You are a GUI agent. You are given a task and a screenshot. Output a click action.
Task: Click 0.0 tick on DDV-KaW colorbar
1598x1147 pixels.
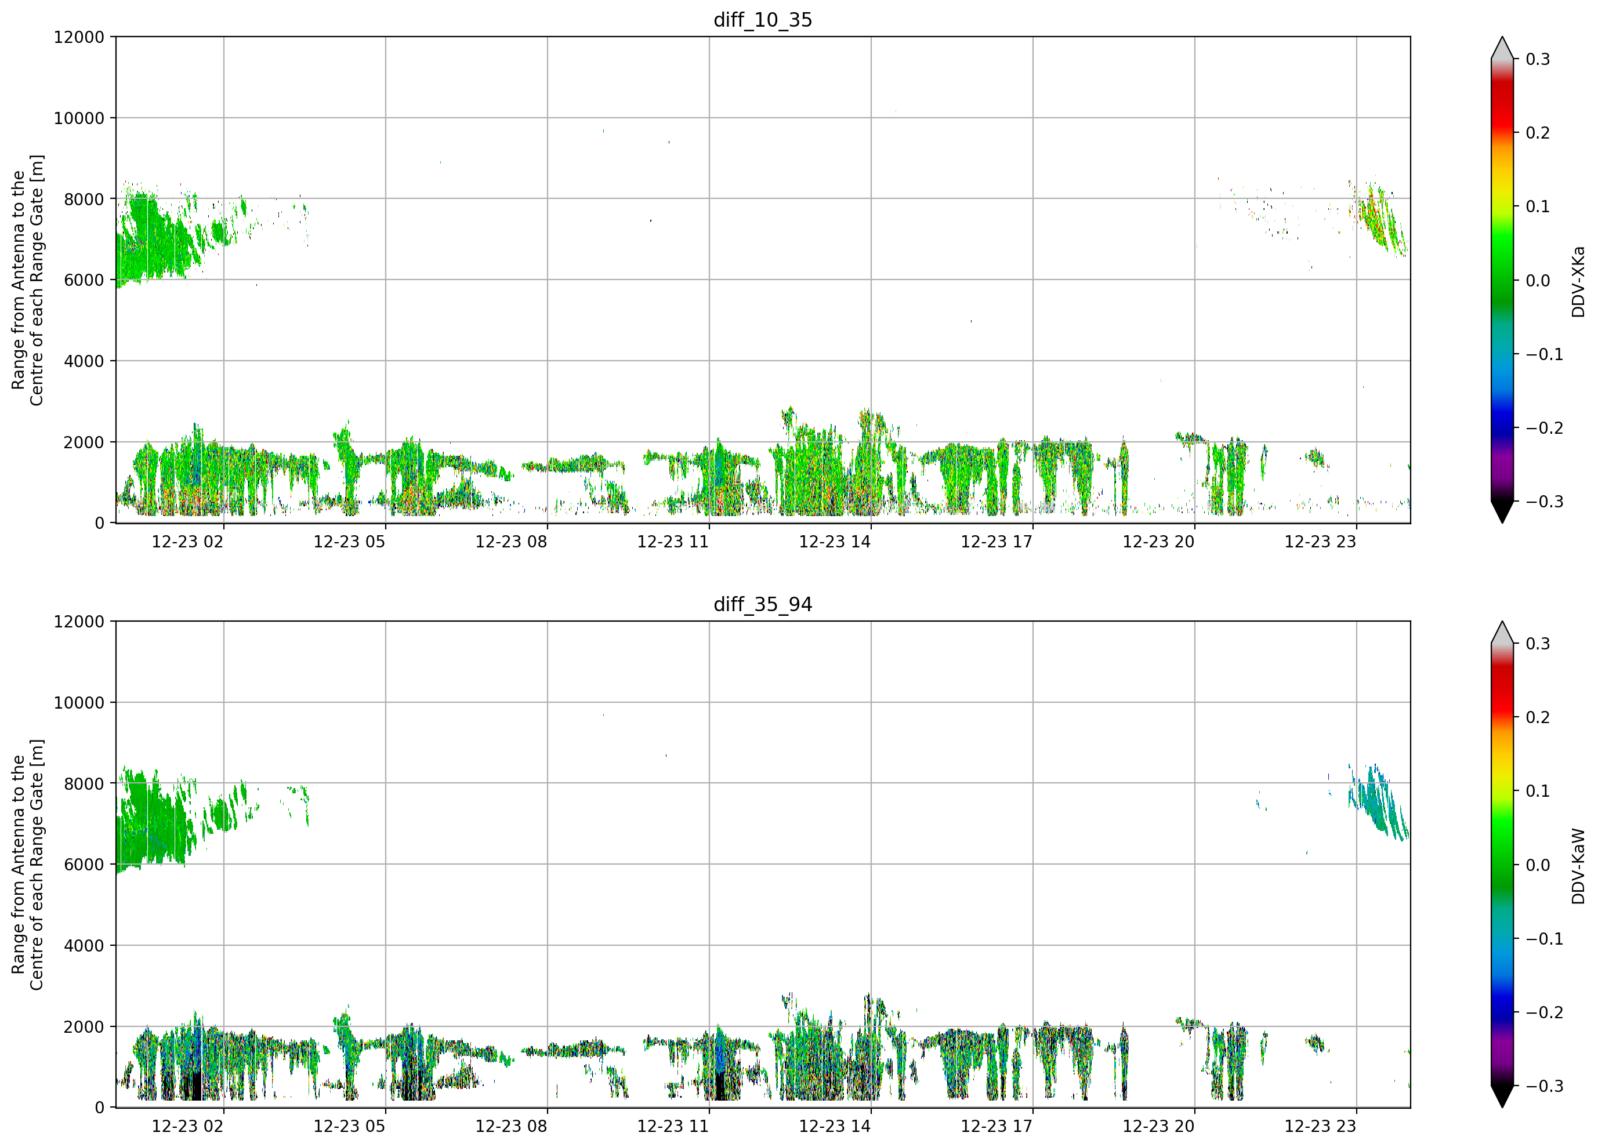point(1538,865)
